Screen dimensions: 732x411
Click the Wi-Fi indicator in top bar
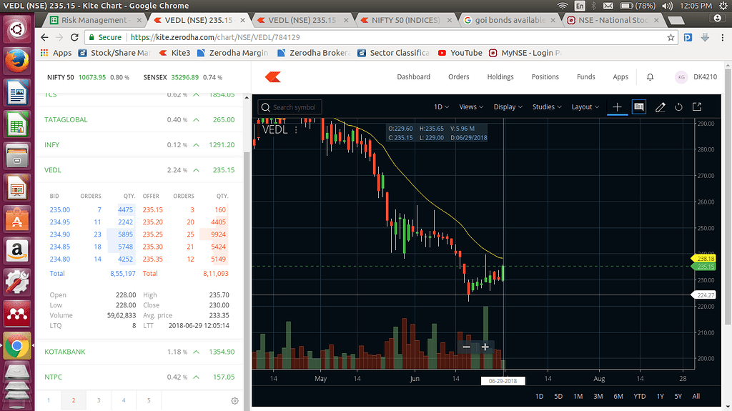(x=563, y=6)
